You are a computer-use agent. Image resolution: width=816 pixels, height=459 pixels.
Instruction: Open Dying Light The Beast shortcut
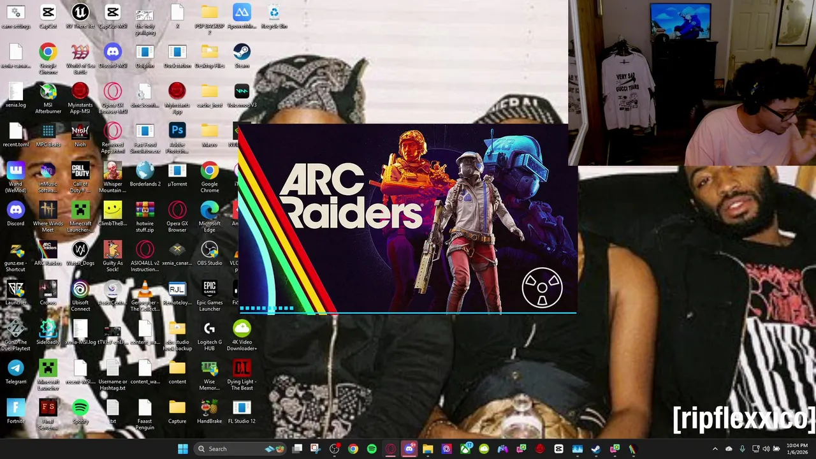[242, 375]
